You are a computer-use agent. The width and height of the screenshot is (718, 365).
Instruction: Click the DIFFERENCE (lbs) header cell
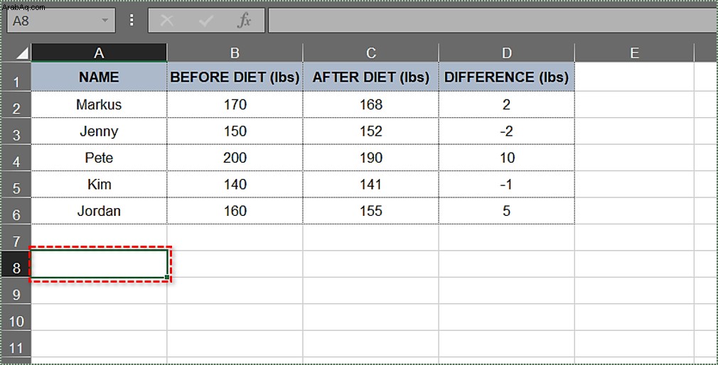(x=506, y=77)
